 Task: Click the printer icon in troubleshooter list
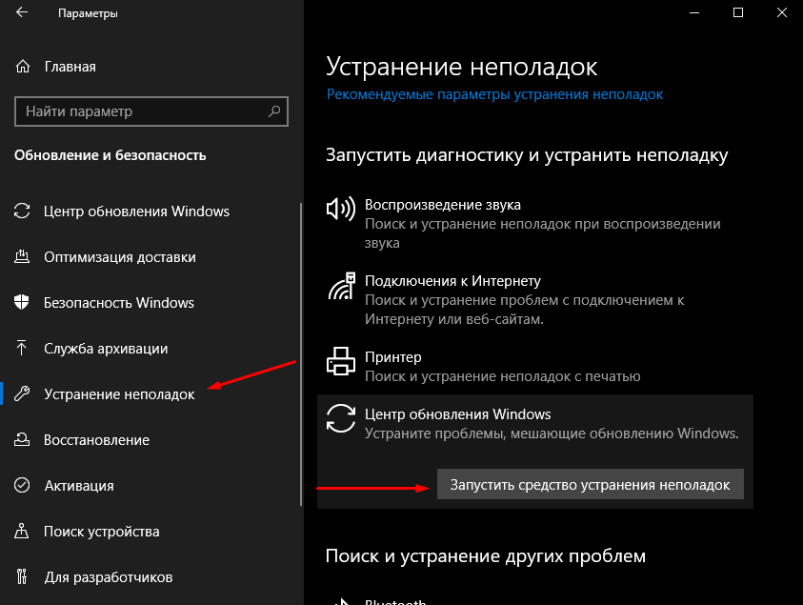(341, 361)
